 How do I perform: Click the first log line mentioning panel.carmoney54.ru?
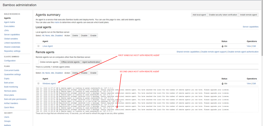(75, 88)
